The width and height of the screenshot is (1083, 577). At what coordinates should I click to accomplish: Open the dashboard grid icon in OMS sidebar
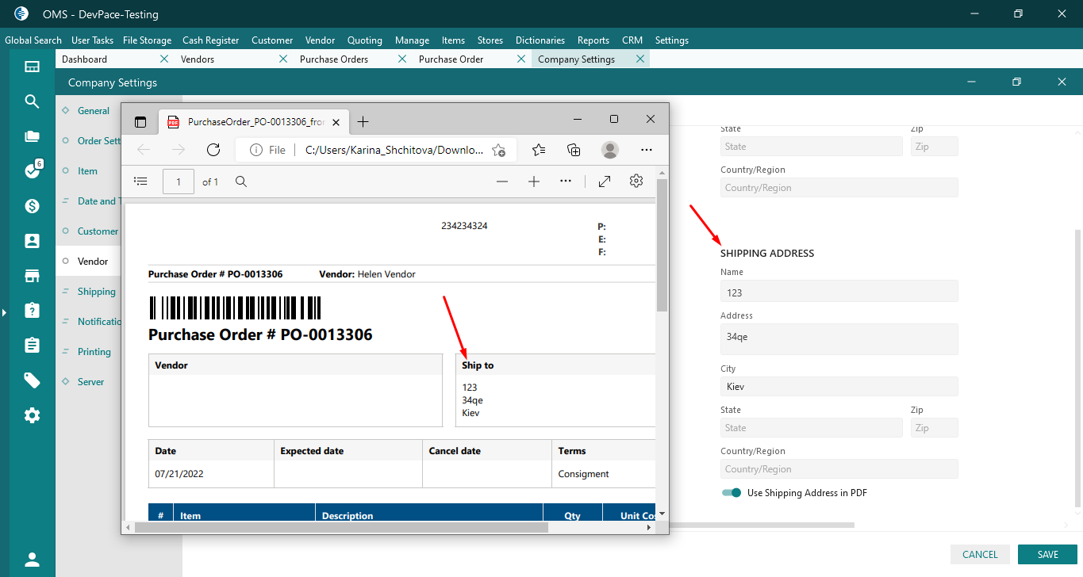pyautogui.click(x=32, y=67)
